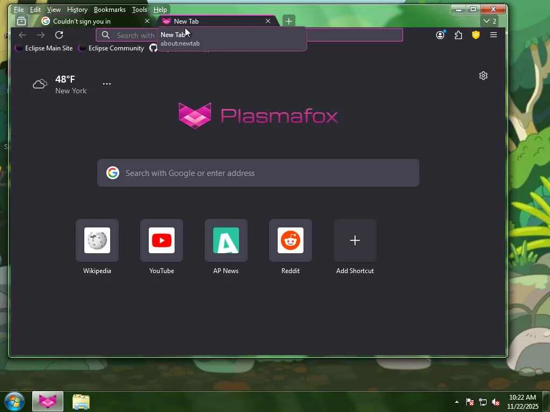Click the back navigation arrow
The width and height of the screenshot is (550, 412).
tap(23, 35)
